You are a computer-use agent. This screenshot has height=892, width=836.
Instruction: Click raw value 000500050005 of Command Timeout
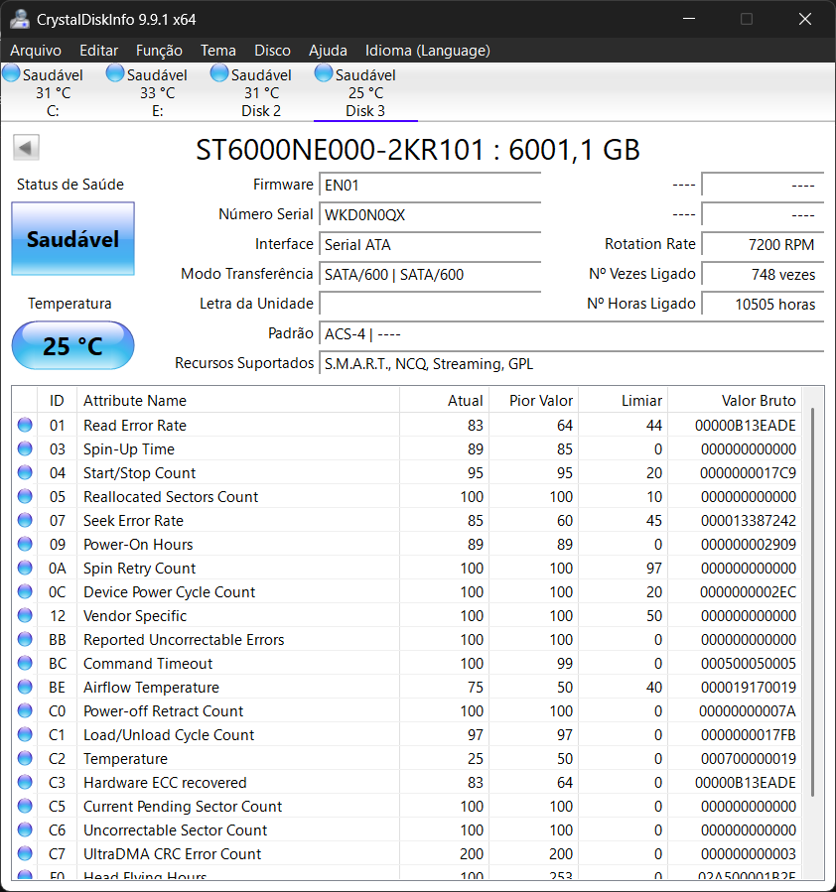749,664
